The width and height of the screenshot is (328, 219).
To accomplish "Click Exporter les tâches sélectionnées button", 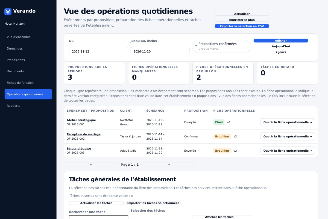I will point(153,203).
